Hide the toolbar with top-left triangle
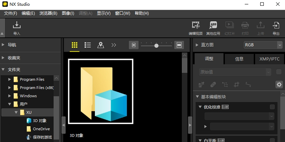The width and height of the screenshot is (285, 142). [2, 34]
